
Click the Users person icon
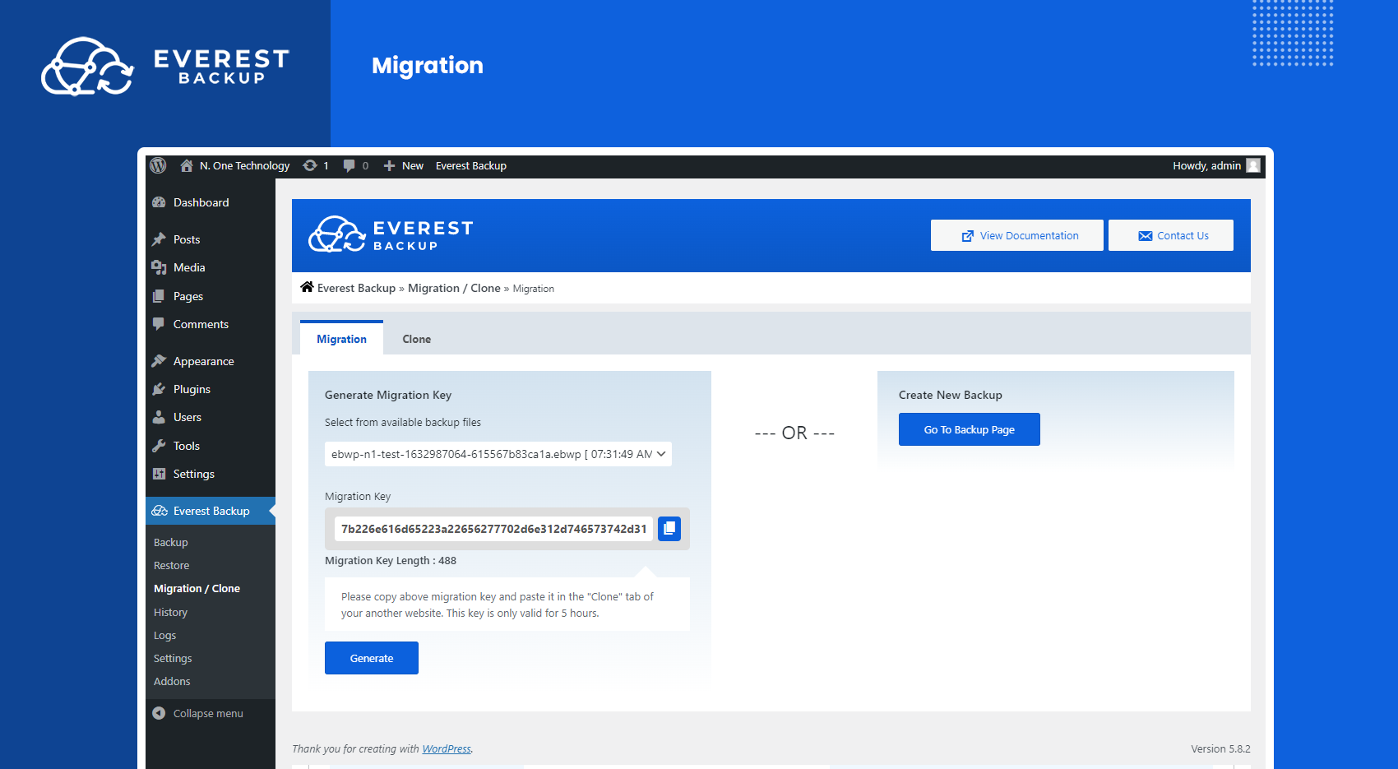tap(159, 417)
